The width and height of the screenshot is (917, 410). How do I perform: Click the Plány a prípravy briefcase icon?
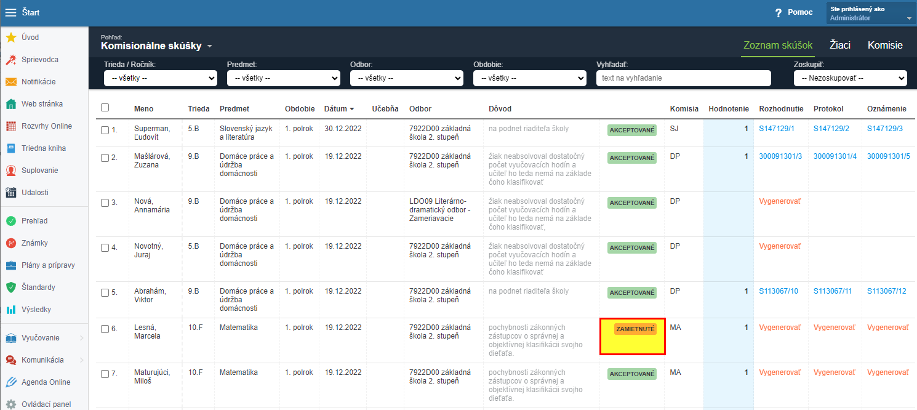click(x=11, y=265)
